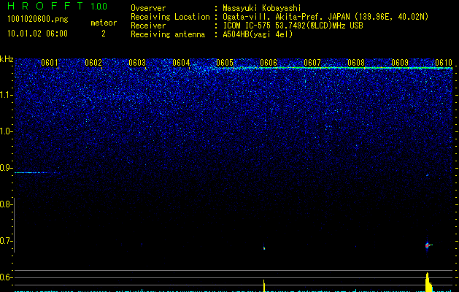This screenshot has height=292, width=459.
Task: Click the Ogata-vill. Akita-Pref. JAPAN location text
Action: click(325, 17)
